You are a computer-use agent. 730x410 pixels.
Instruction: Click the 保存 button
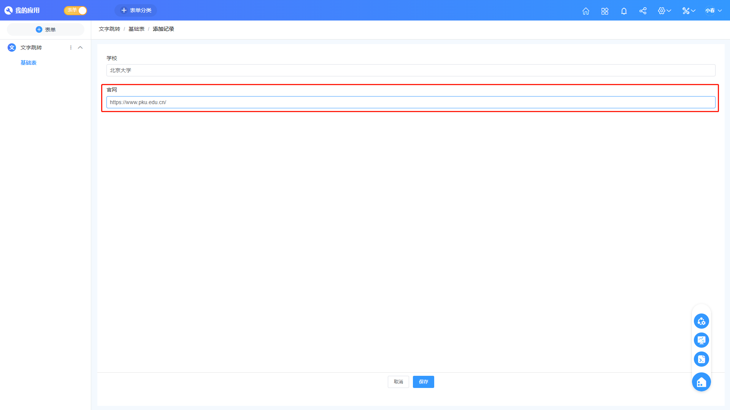[x=424, y=382]
